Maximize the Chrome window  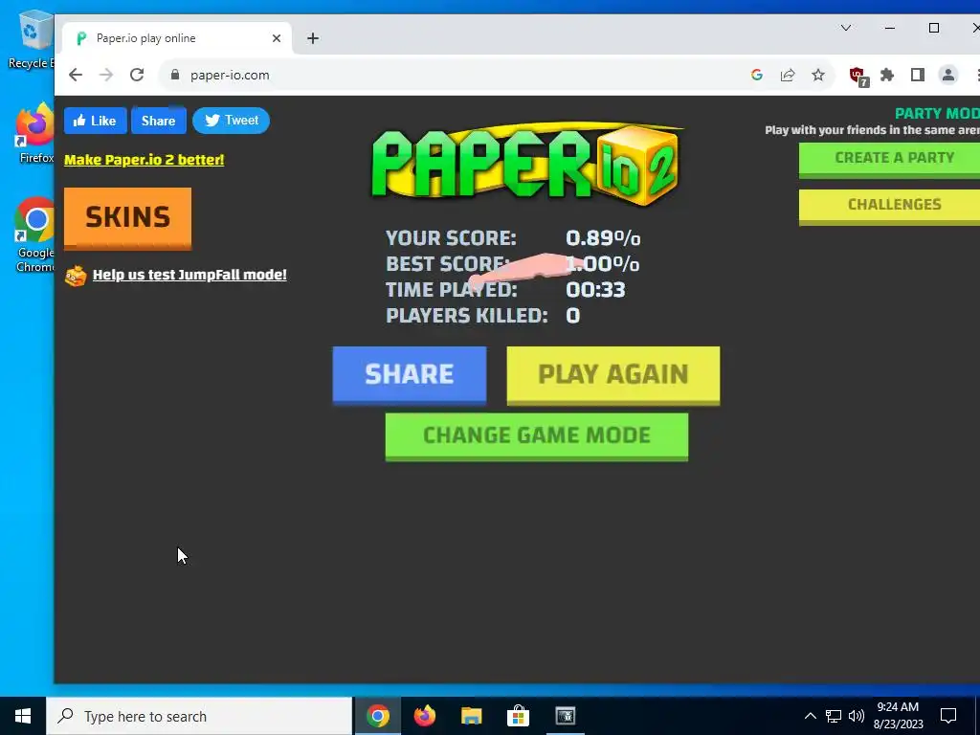click(x=934, y=28)
